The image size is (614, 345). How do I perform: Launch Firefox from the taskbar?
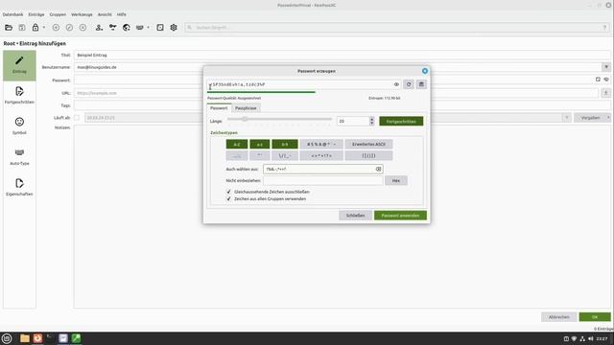pyautogui.click(x=37, y=338)
